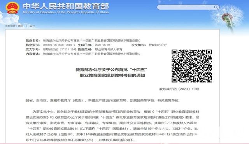Click the search magnifier icon
Viewport: 249px width, 144px height.
point(216,7)
